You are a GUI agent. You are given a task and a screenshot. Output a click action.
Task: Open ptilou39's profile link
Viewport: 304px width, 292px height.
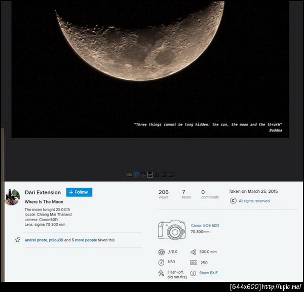pos(56,240)
